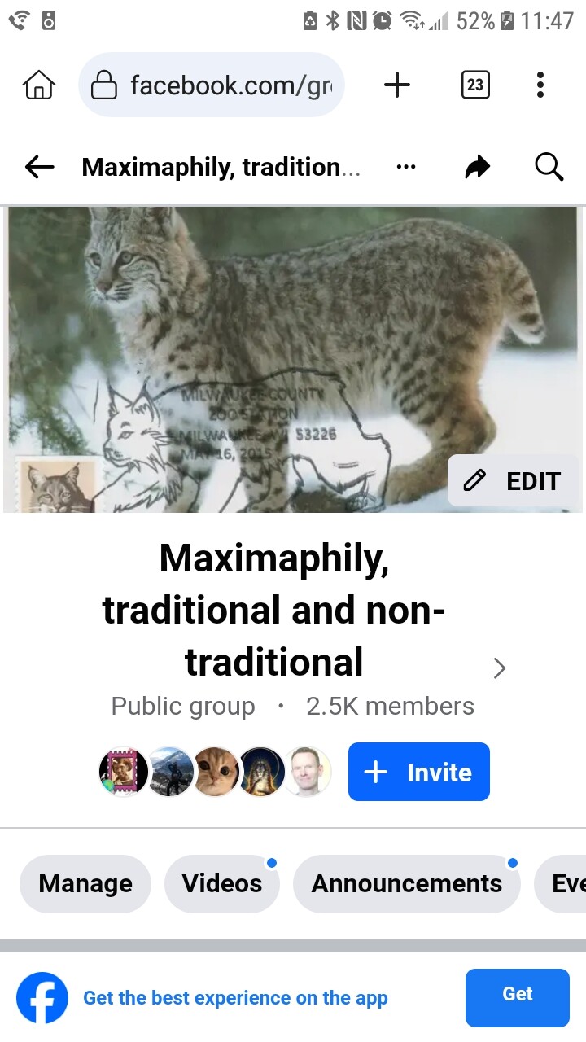Share the group via arrow icon
This screenshot has width=586, height=1042.
[478, 167]
